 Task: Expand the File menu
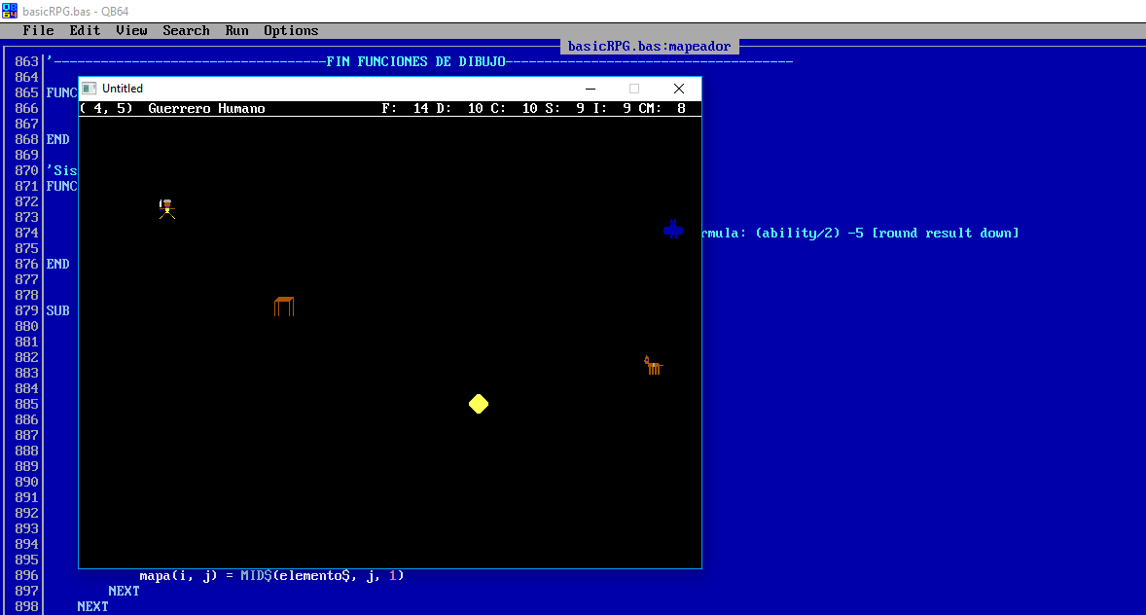pos(38,30)
